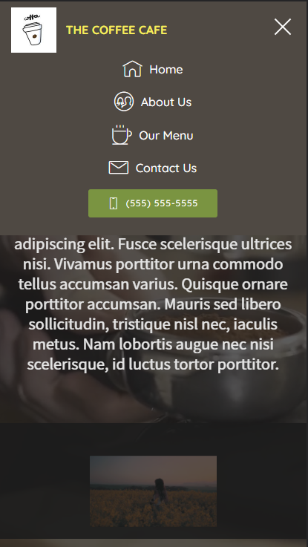Click the (555) 555-5555 phone number text
The image size is (308, 547).
[x=162, y=203]
